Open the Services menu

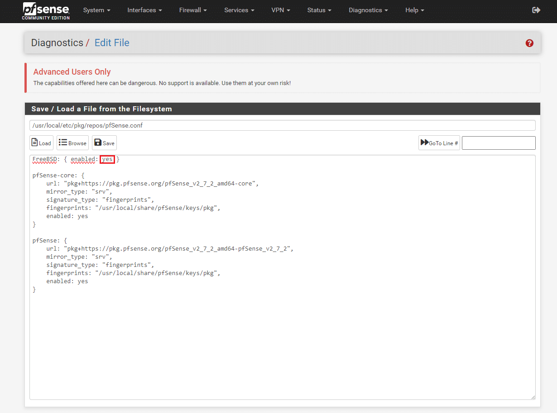[239, 10]
